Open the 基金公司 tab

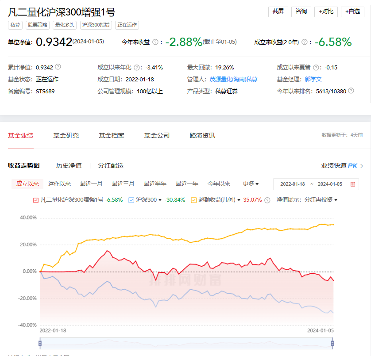tap(157, 135)
